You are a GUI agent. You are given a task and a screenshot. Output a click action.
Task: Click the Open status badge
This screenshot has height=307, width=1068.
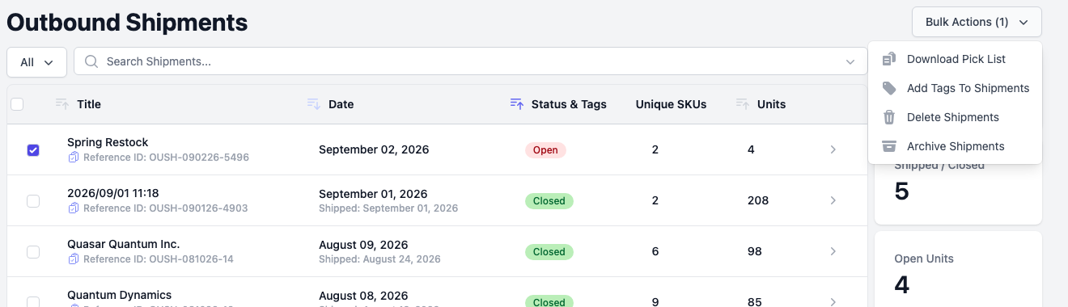pyautogui.click(x=545, y=150)
